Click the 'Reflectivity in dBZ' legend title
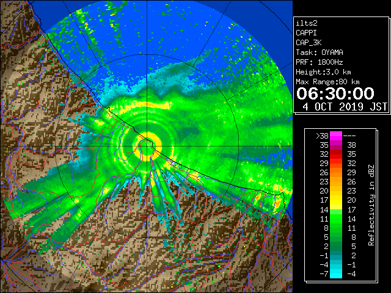Screen dimensions: 391x293 371,205
